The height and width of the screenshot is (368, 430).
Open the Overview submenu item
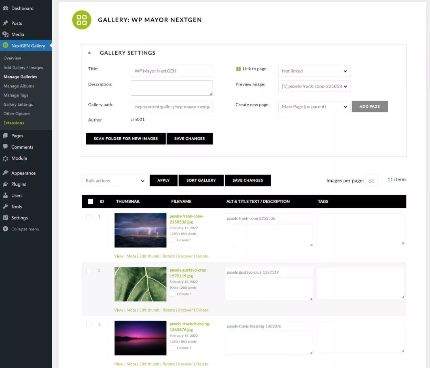12,58
